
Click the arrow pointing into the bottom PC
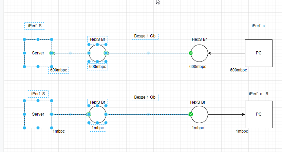(x=227, y=114)
